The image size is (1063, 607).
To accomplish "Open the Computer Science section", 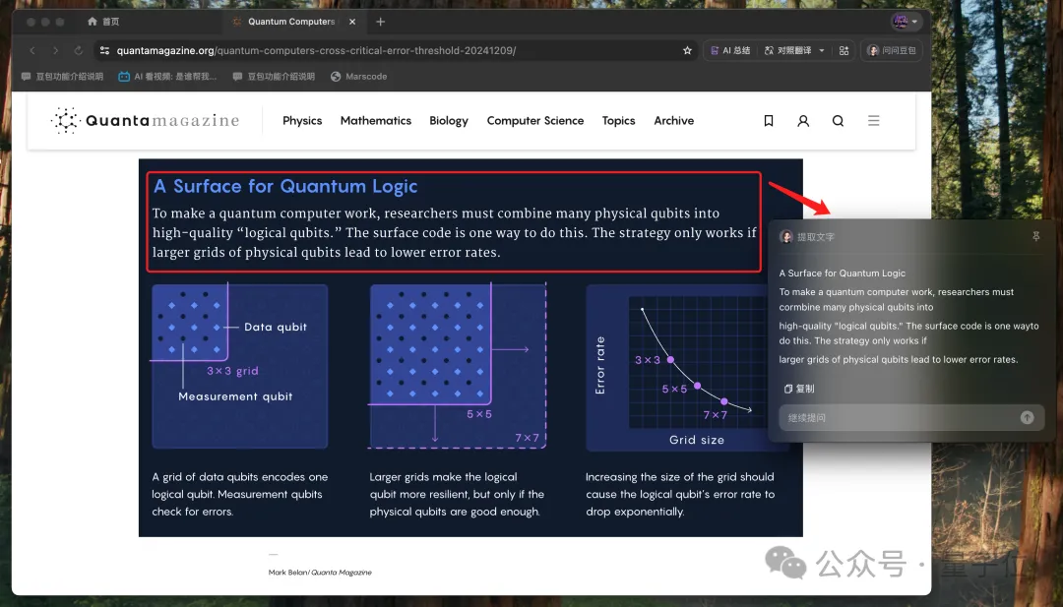I will 534,121.
